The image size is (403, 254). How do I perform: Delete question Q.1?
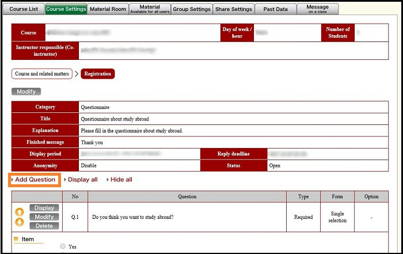(44, 226)
